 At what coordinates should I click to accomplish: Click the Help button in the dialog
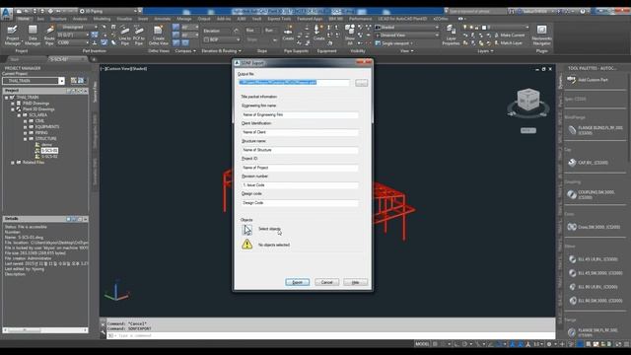(355, 282)
